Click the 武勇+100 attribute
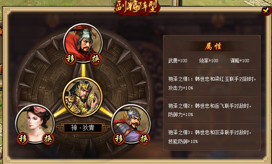The image size is (272, 164). click(177, 61)
